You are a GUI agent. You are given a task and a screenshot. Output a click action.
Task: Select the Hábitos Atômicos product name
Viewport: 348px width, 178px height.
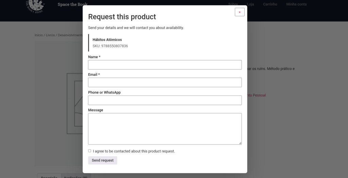point(107,40)
